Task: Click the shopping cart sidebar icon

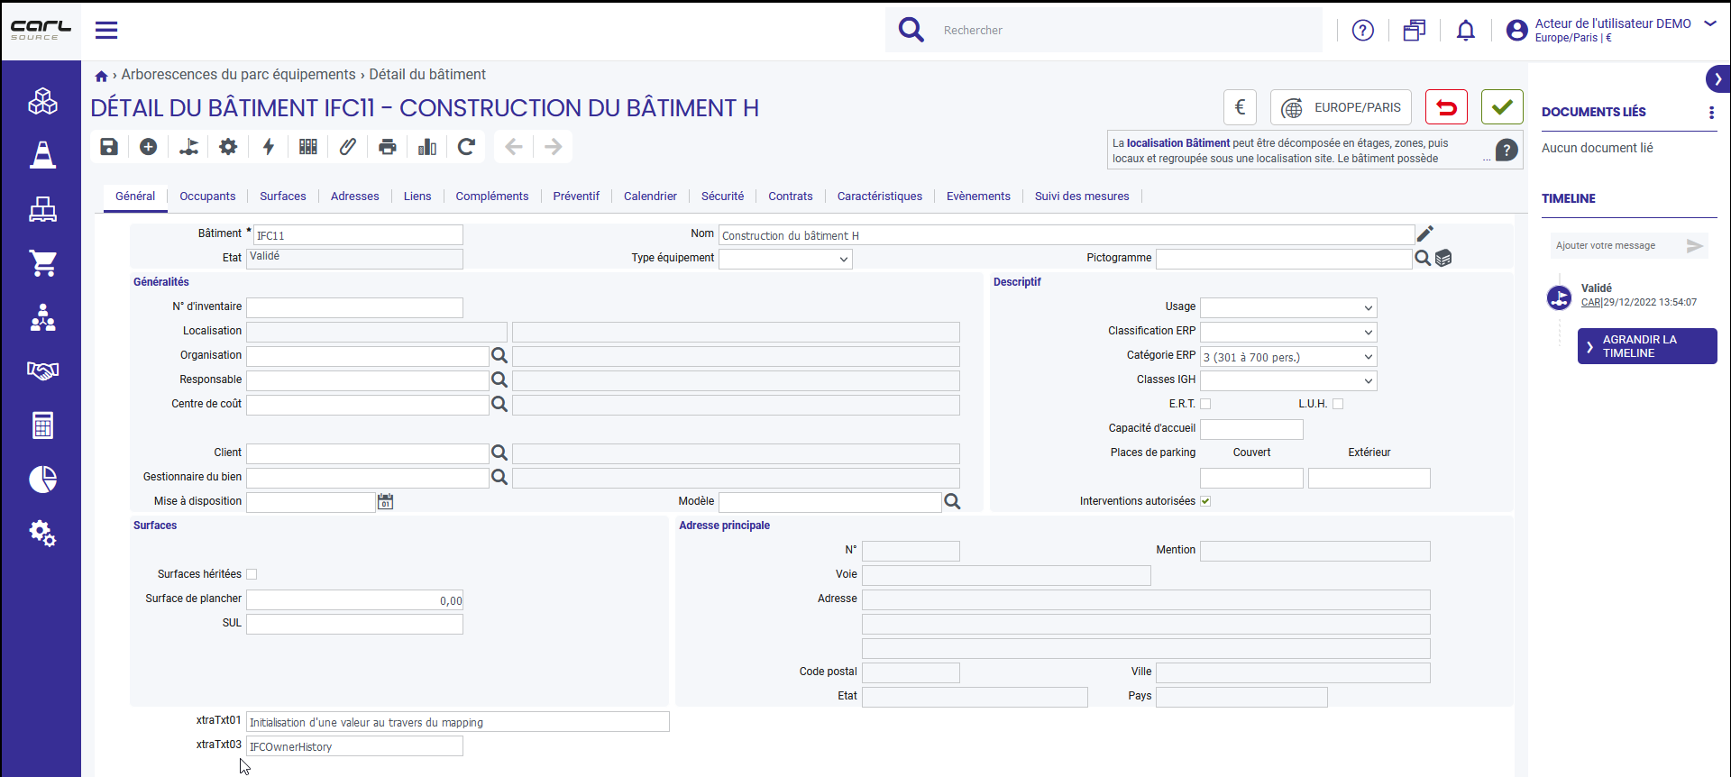Action: click(x=42, y=263)
